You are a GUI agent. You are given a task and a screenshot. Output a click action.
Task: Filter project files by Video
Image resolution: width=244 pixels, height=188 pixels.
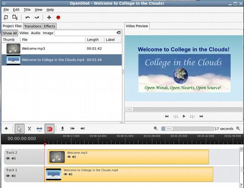pyautogui.click(x=24, y=33)
